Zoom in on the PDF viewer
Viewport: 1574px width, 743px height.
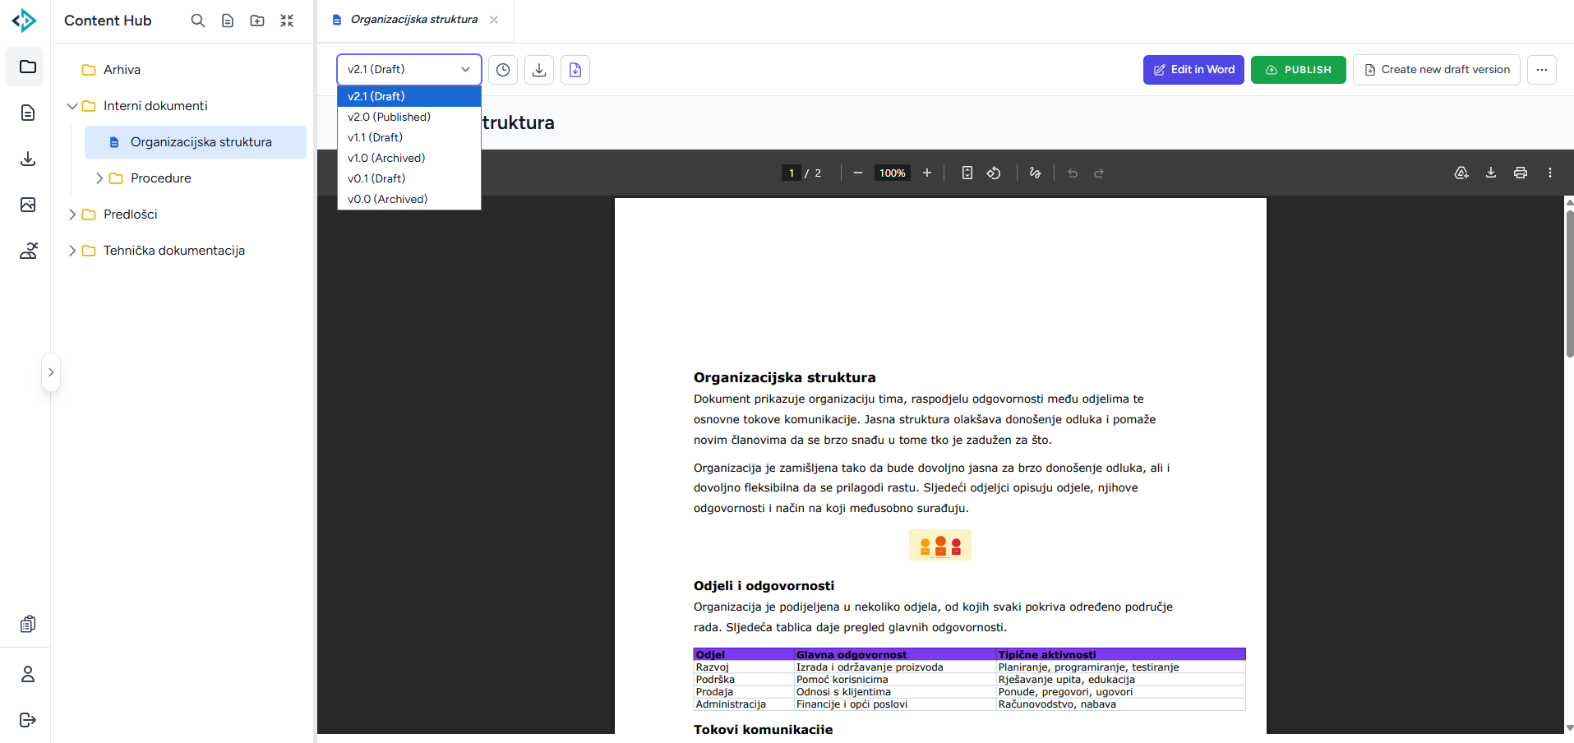[x=927, y=173]
